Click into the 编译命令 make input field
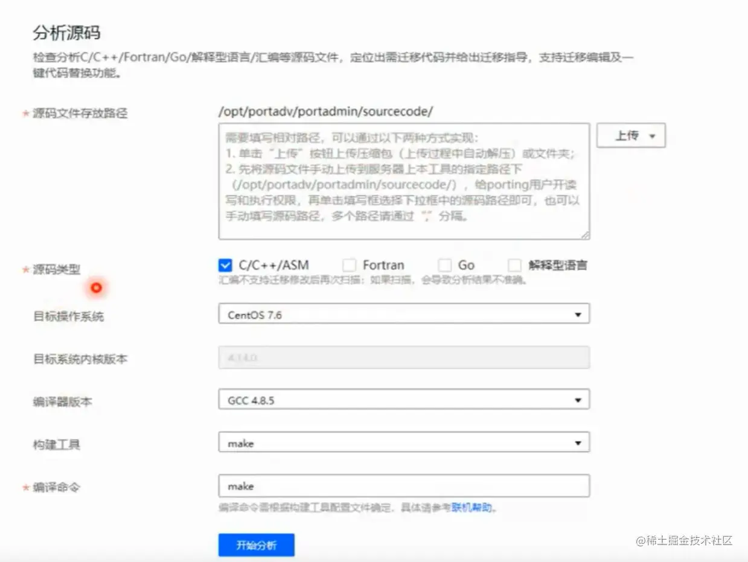Image resolution: width=748 pixels, height=562 pixels. point(404,486)
